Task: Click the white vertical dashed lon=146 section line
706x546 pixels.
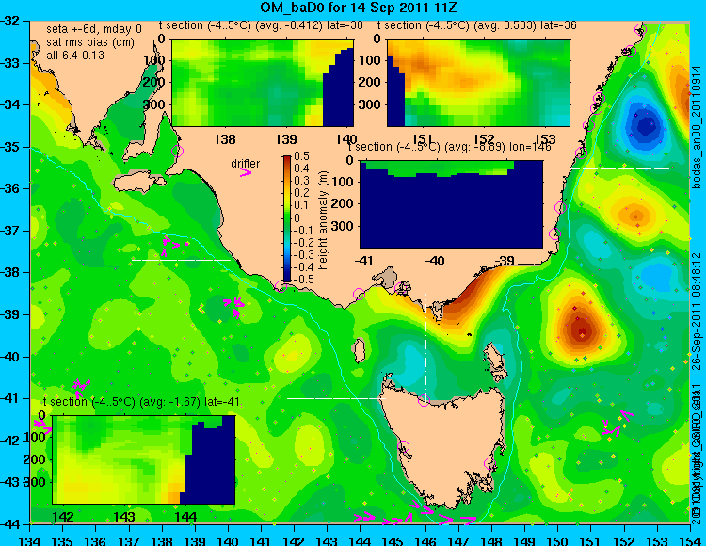Action: pos(425,345)
